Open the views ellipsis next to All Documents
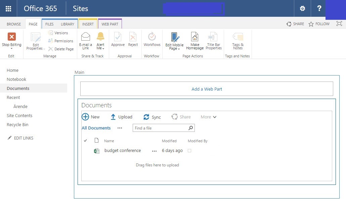Viewport: 346px width, 208px height. pyautogui.click(x=120, y=128)
